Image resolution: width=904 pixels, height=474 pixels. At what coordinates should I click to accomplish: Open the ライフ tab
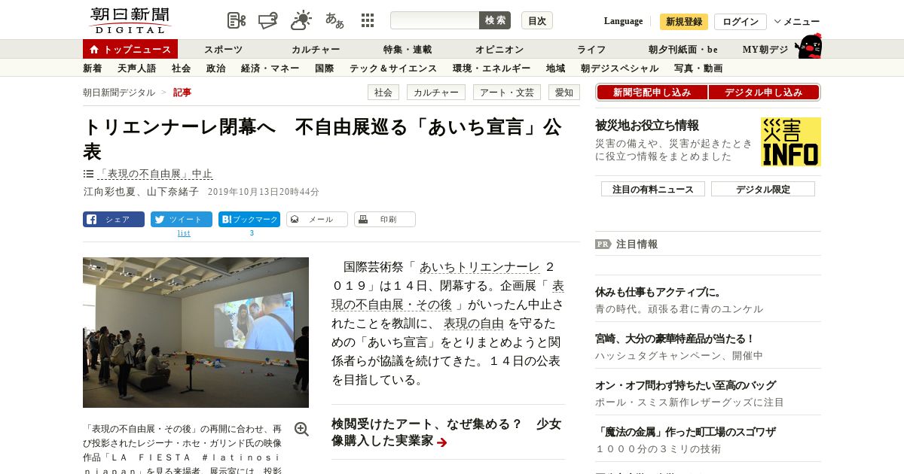[591, 50]
